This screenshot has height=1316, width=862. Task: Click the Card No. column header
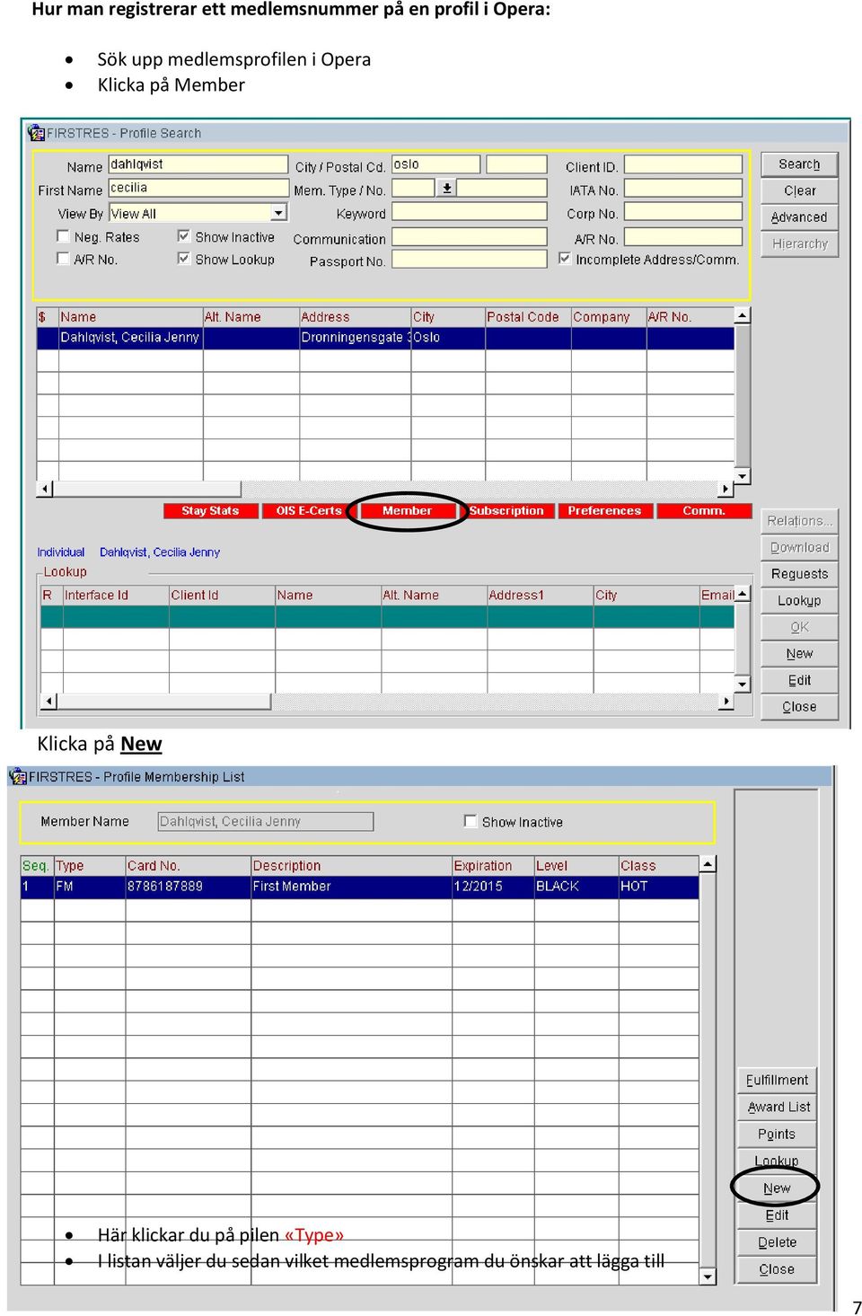tap(189, 866)
